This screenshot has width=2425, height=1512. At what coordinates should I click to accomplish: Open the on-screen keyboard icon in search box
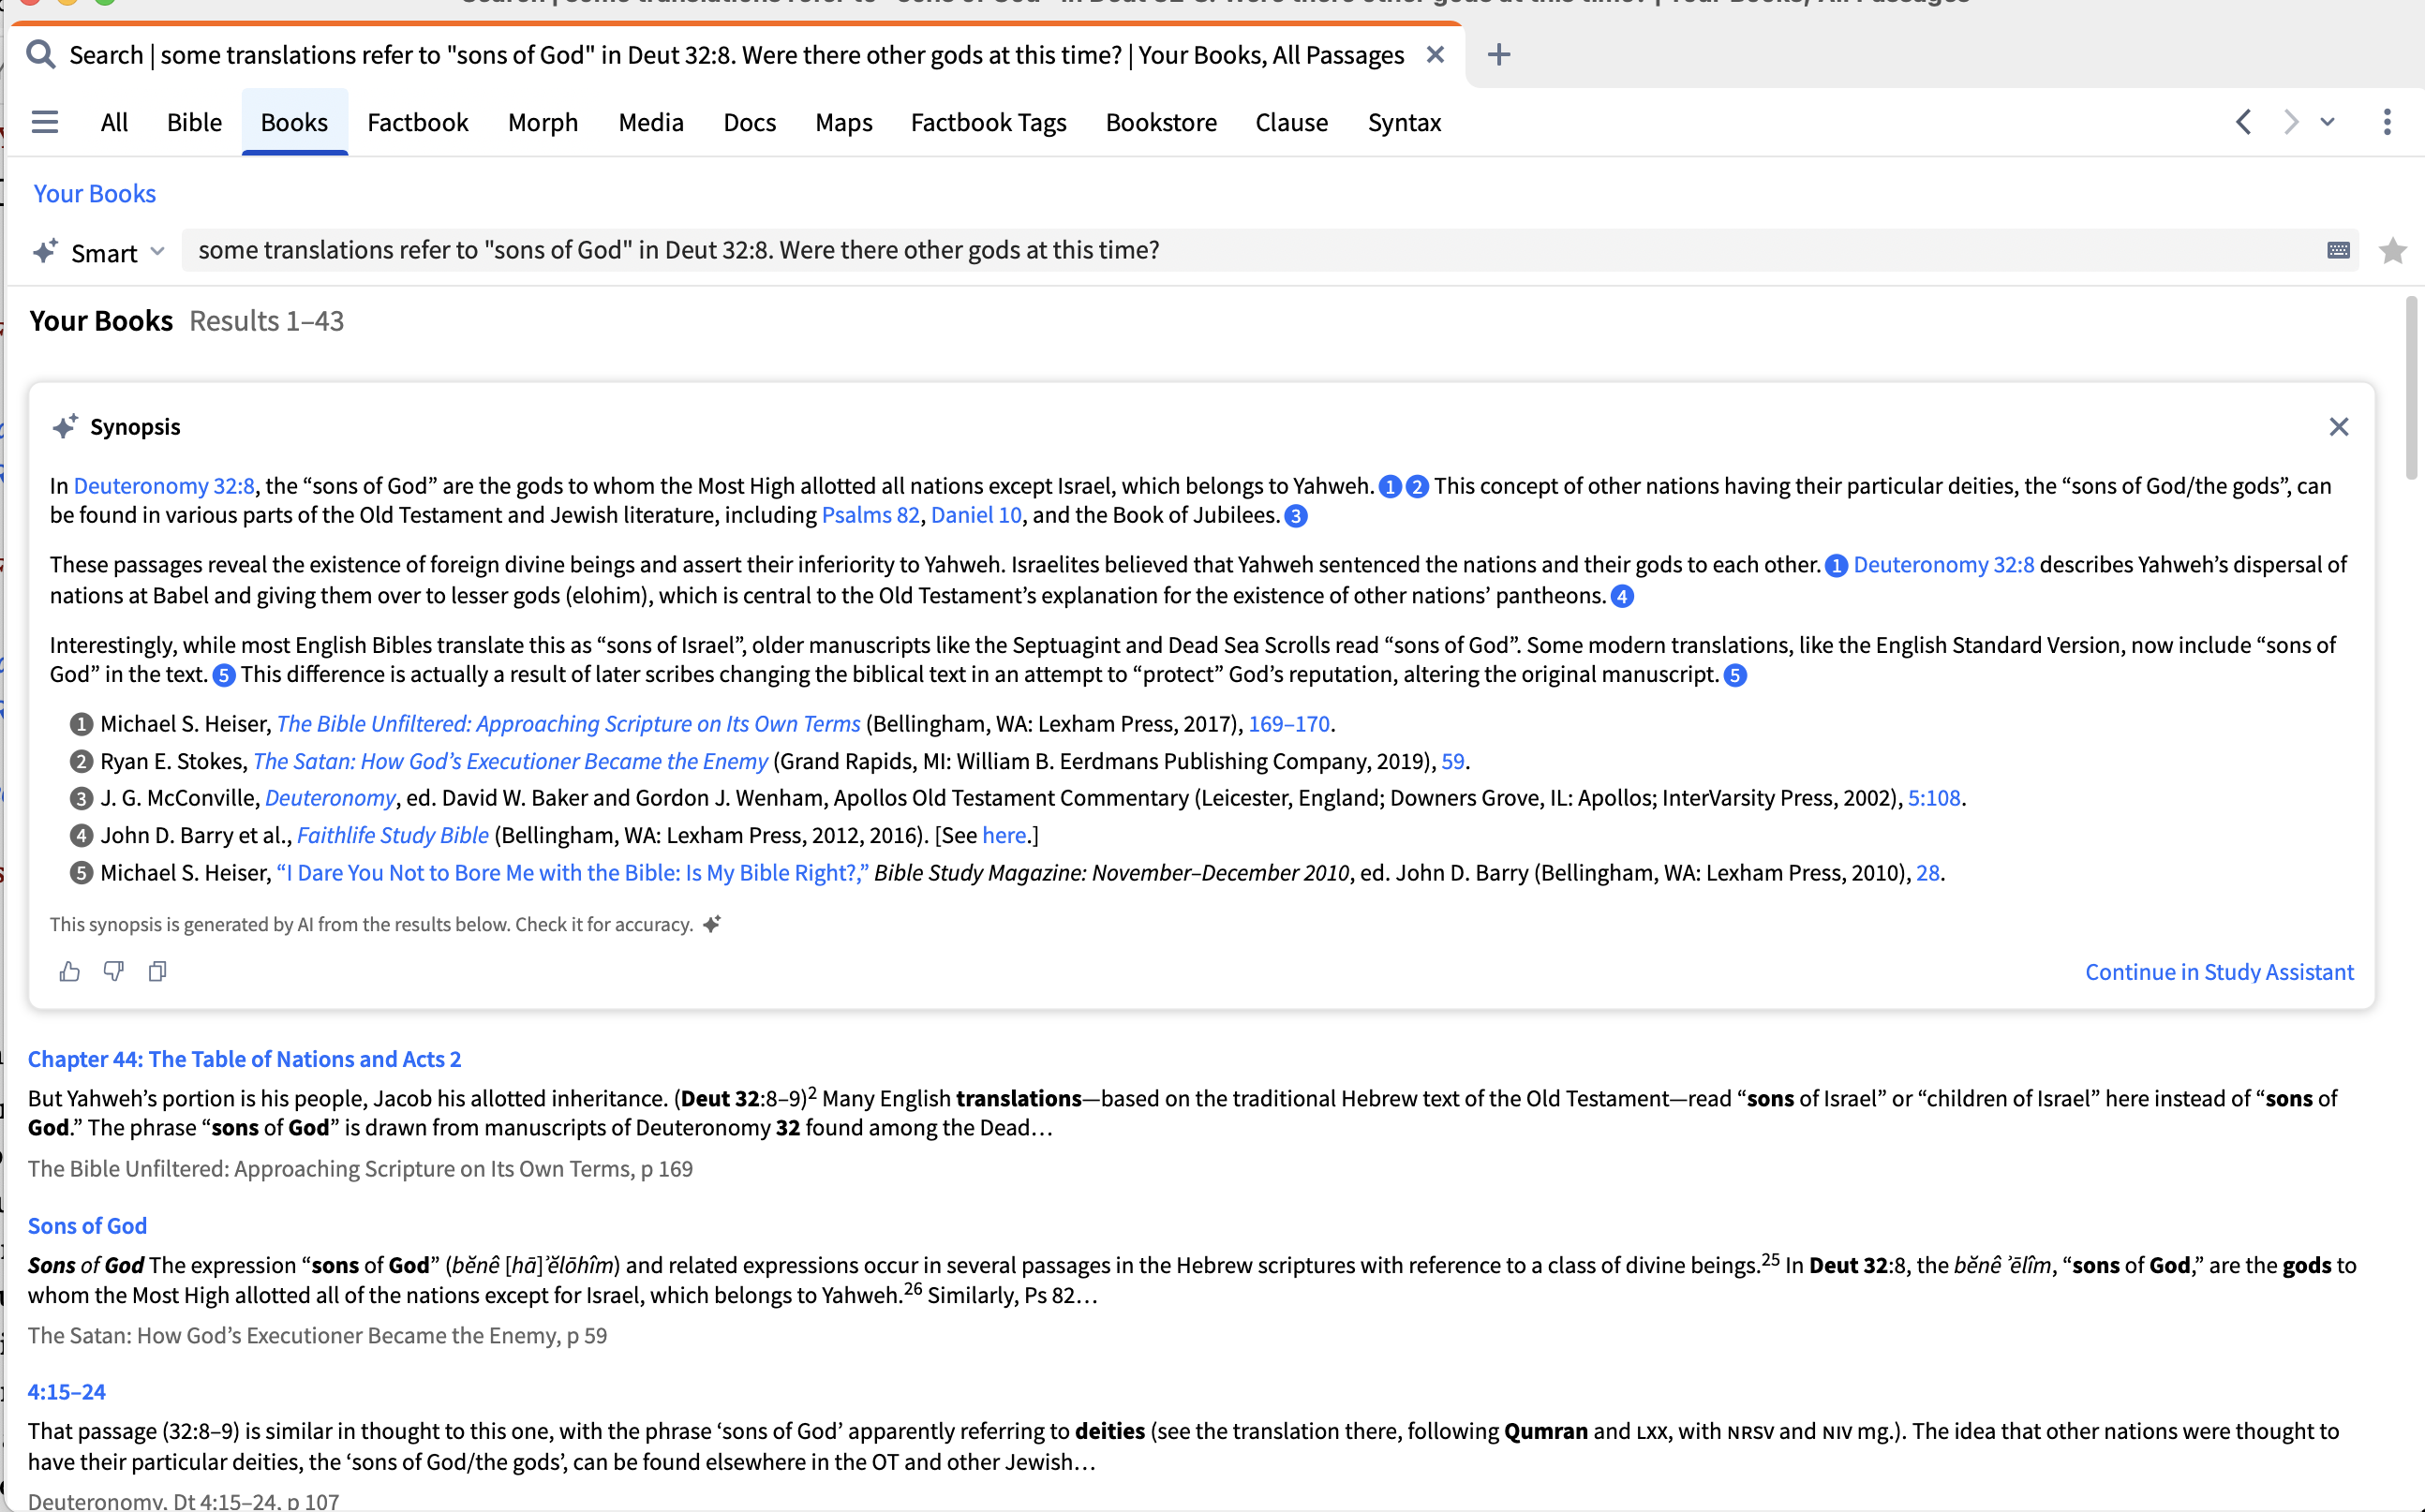pos(2338,250)
